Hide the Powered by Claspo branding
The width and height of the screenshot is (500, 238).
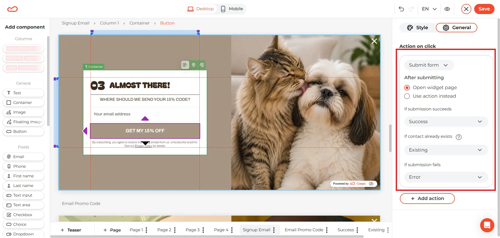click(371, 184)
